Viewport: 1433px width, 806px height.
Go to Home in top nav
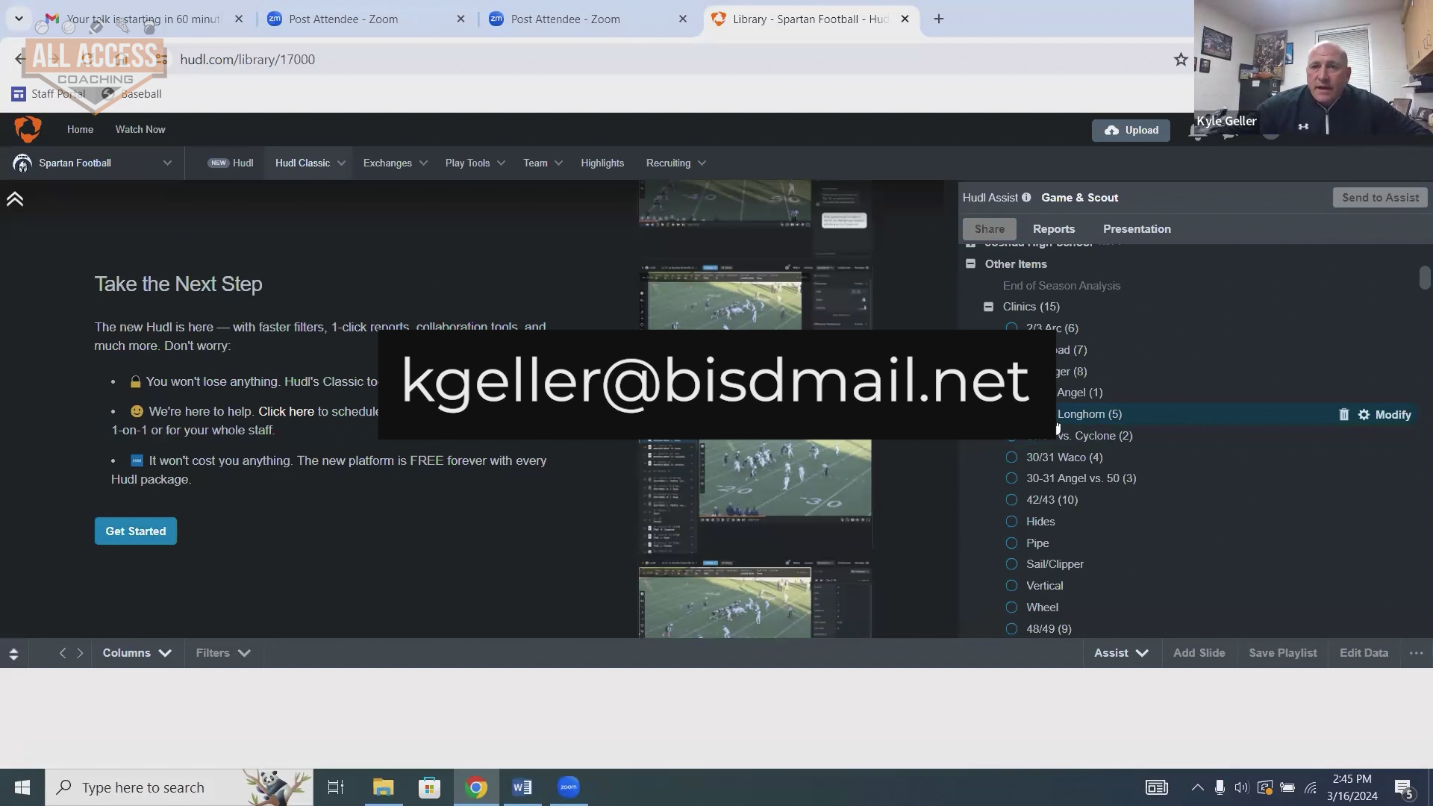pyautogui.click(x=80, y=129)
